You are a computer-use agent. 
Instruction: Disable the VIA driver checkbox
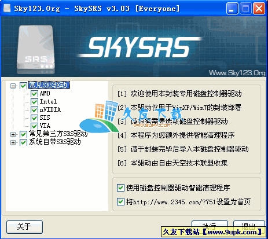pos(34,126)
